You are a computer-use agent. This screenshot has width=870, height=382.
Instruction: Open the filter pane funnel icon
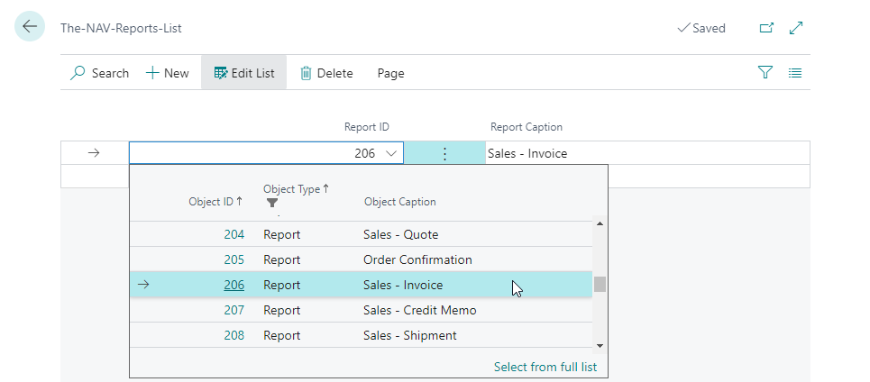tap(765, 73)
